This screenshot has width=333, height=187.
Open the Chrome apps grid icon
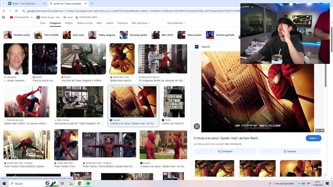3,17
